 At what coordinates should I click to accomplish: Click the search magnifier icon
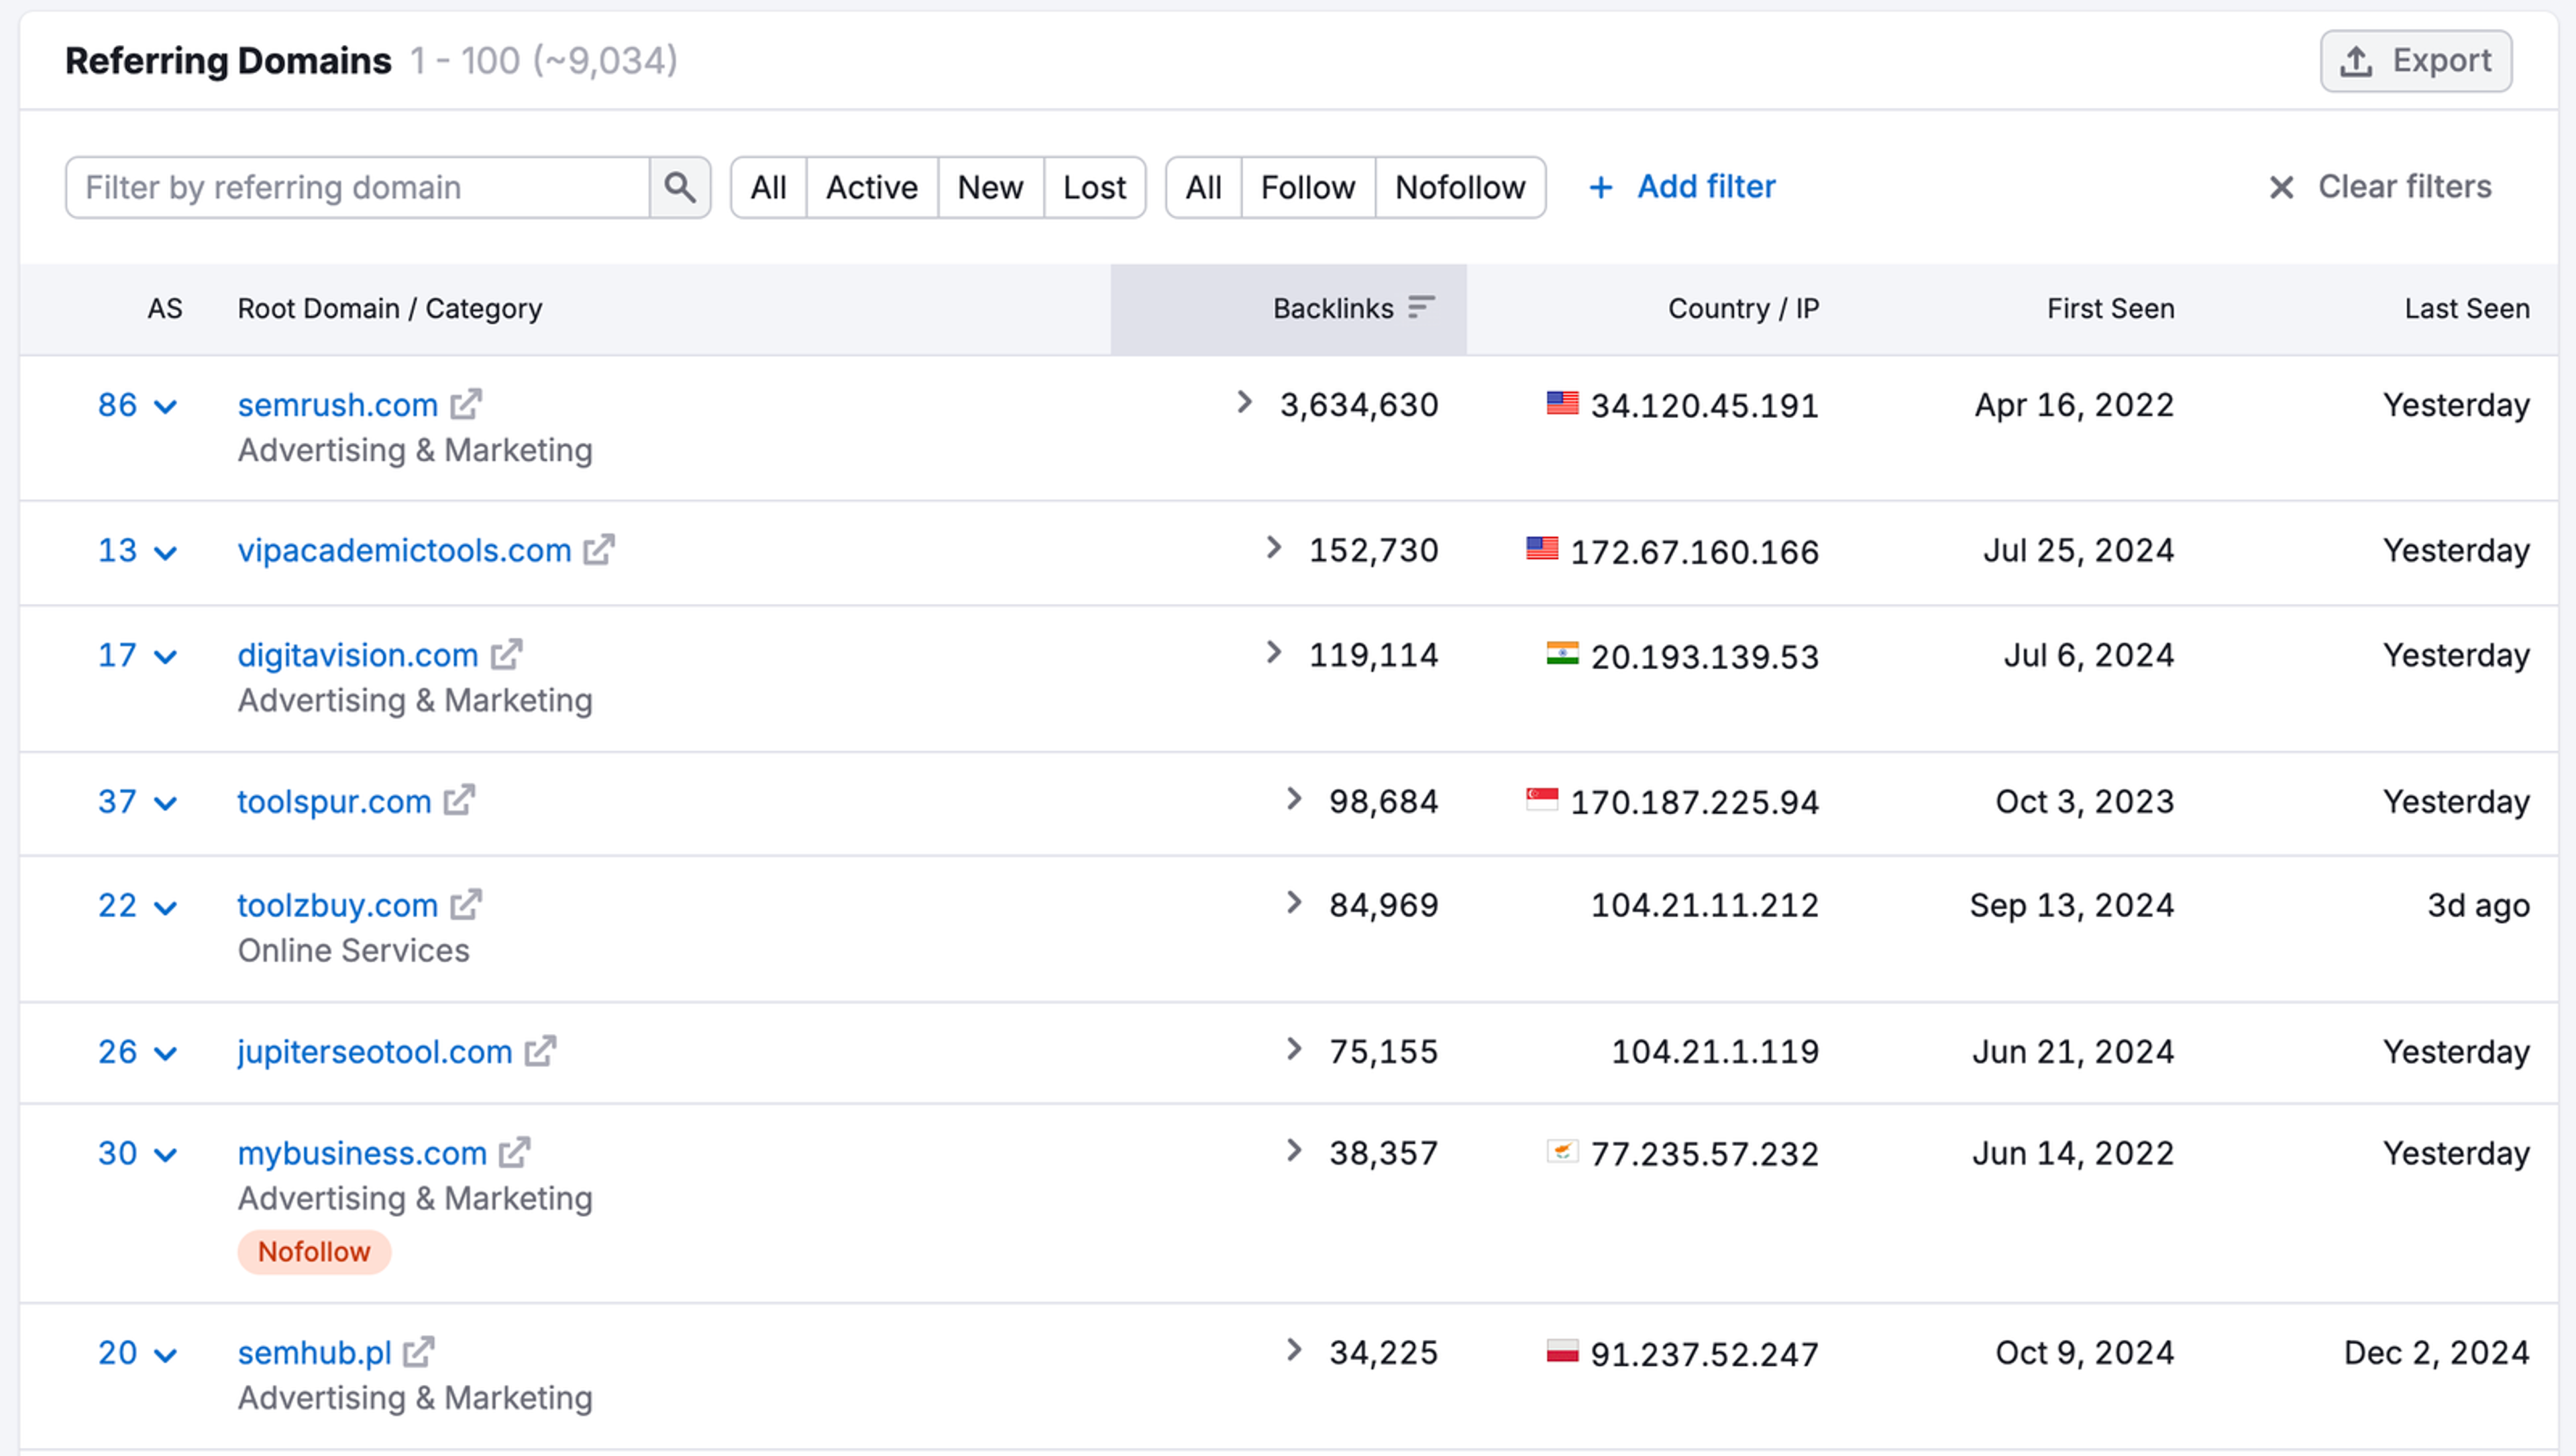pyautogui.click(x=680, y=187)
